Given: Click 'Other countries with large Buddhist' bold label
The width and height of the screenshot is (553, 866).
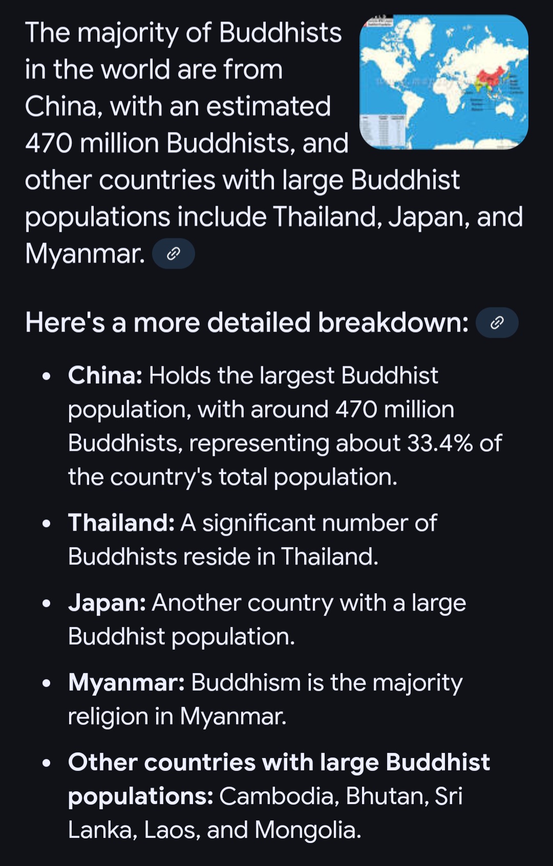Looking at the screenshot, I should point(279,762).
